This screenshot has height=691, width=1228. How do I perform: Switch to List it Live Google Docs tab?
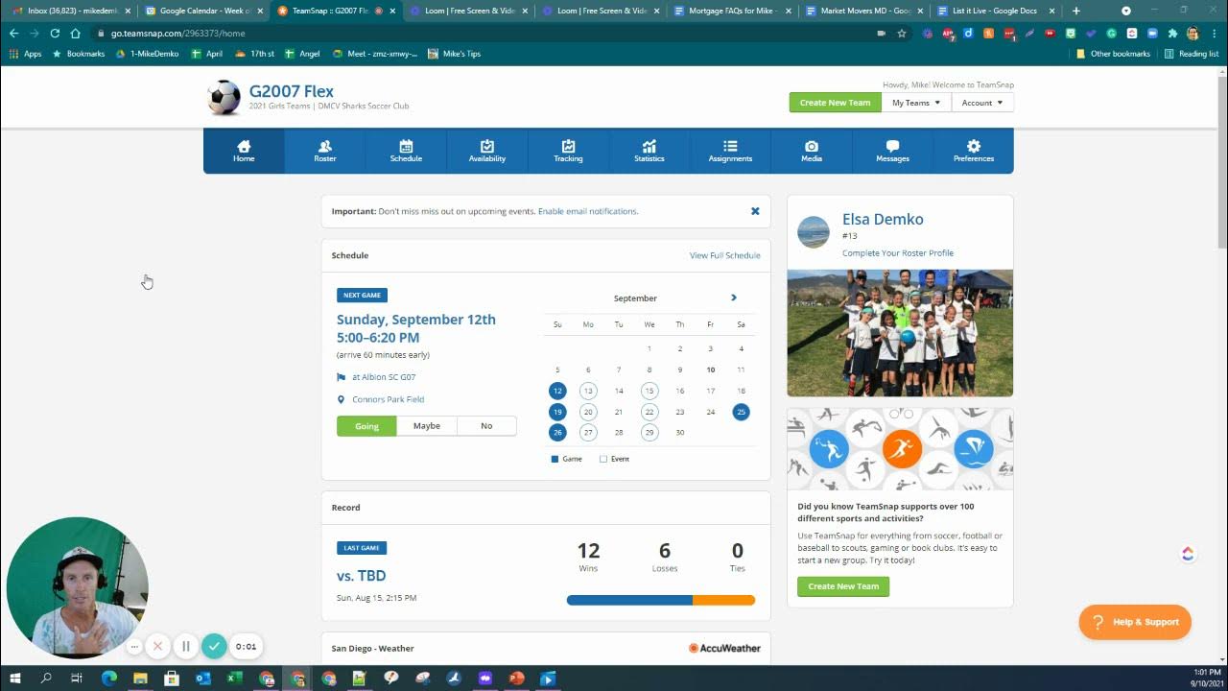pos(996,11)
